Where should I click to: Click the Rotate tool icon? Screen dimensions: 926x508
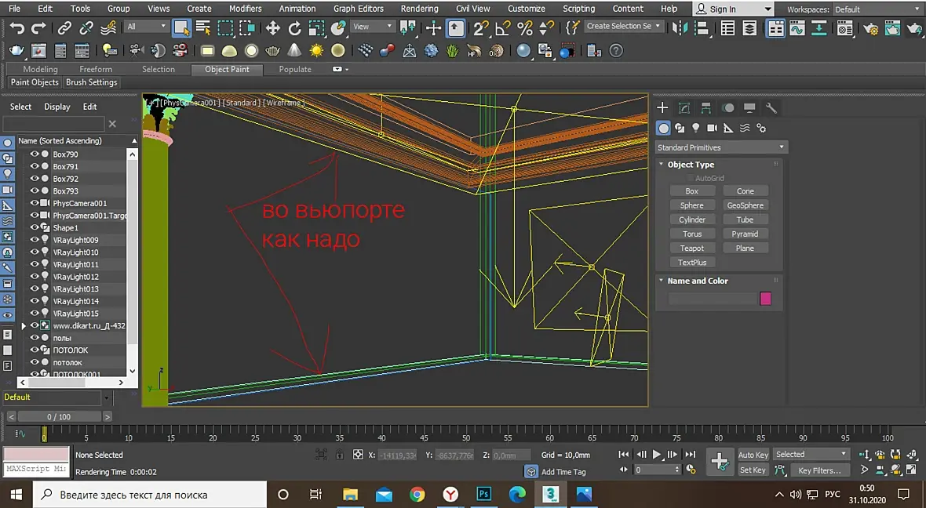[x=295, y=29]
